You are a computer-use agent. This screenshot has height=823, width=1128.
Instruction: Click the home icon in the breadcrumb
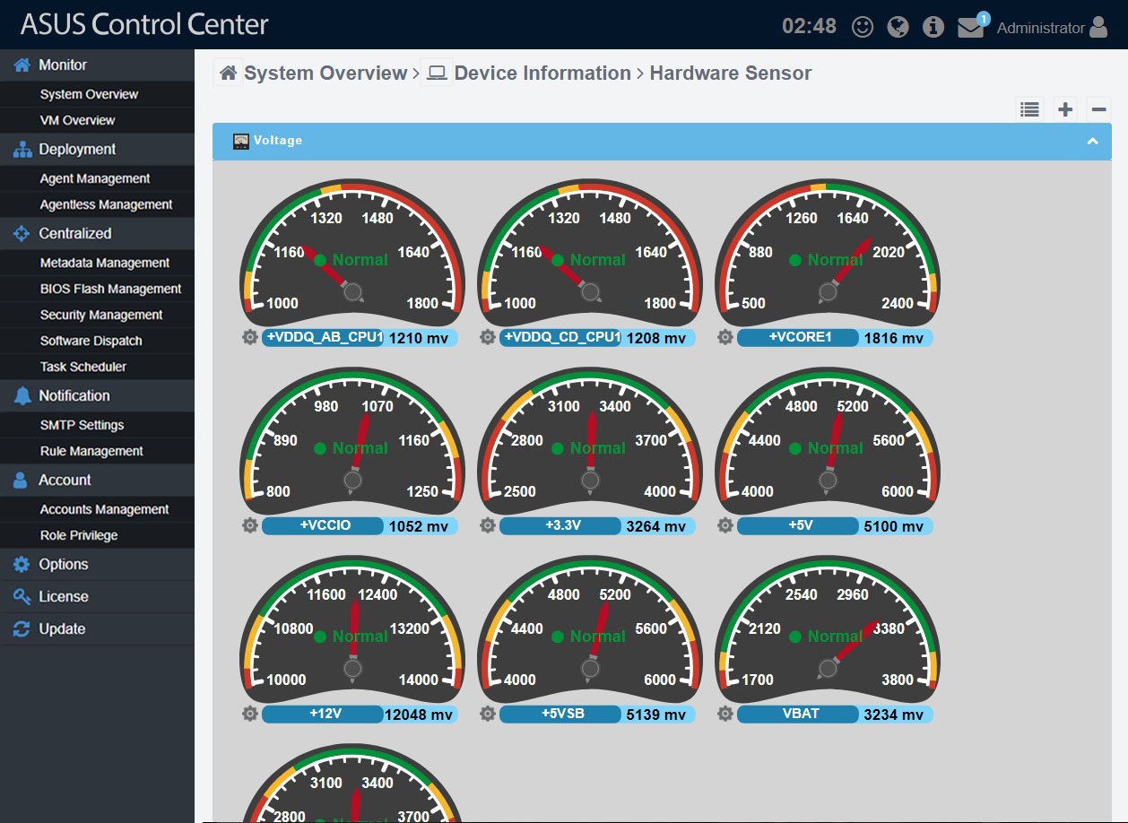(227, 72)
